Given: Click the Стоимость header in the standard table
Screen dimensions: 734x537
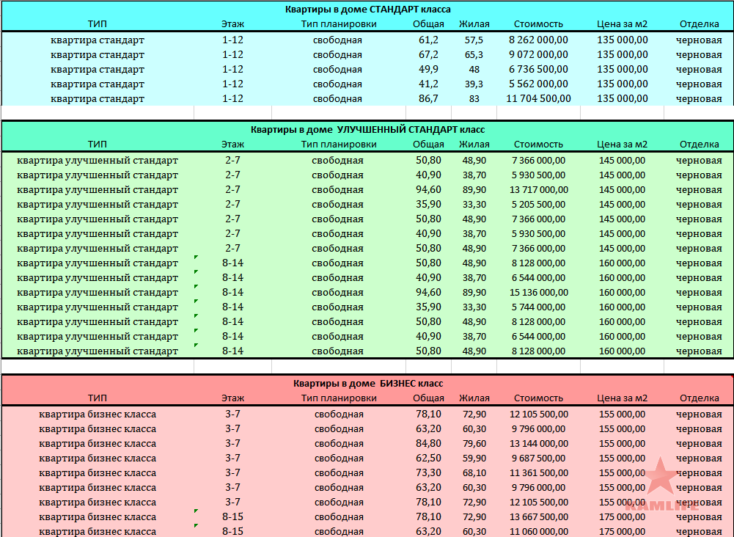Looking at the screenshot, I should click(538, 24).
